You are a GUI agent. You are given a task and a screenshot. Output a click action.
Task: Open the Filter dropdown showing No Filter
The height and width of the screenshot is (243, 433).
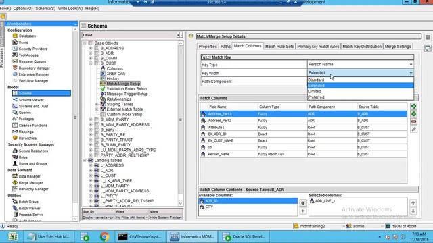pos(132,217)
